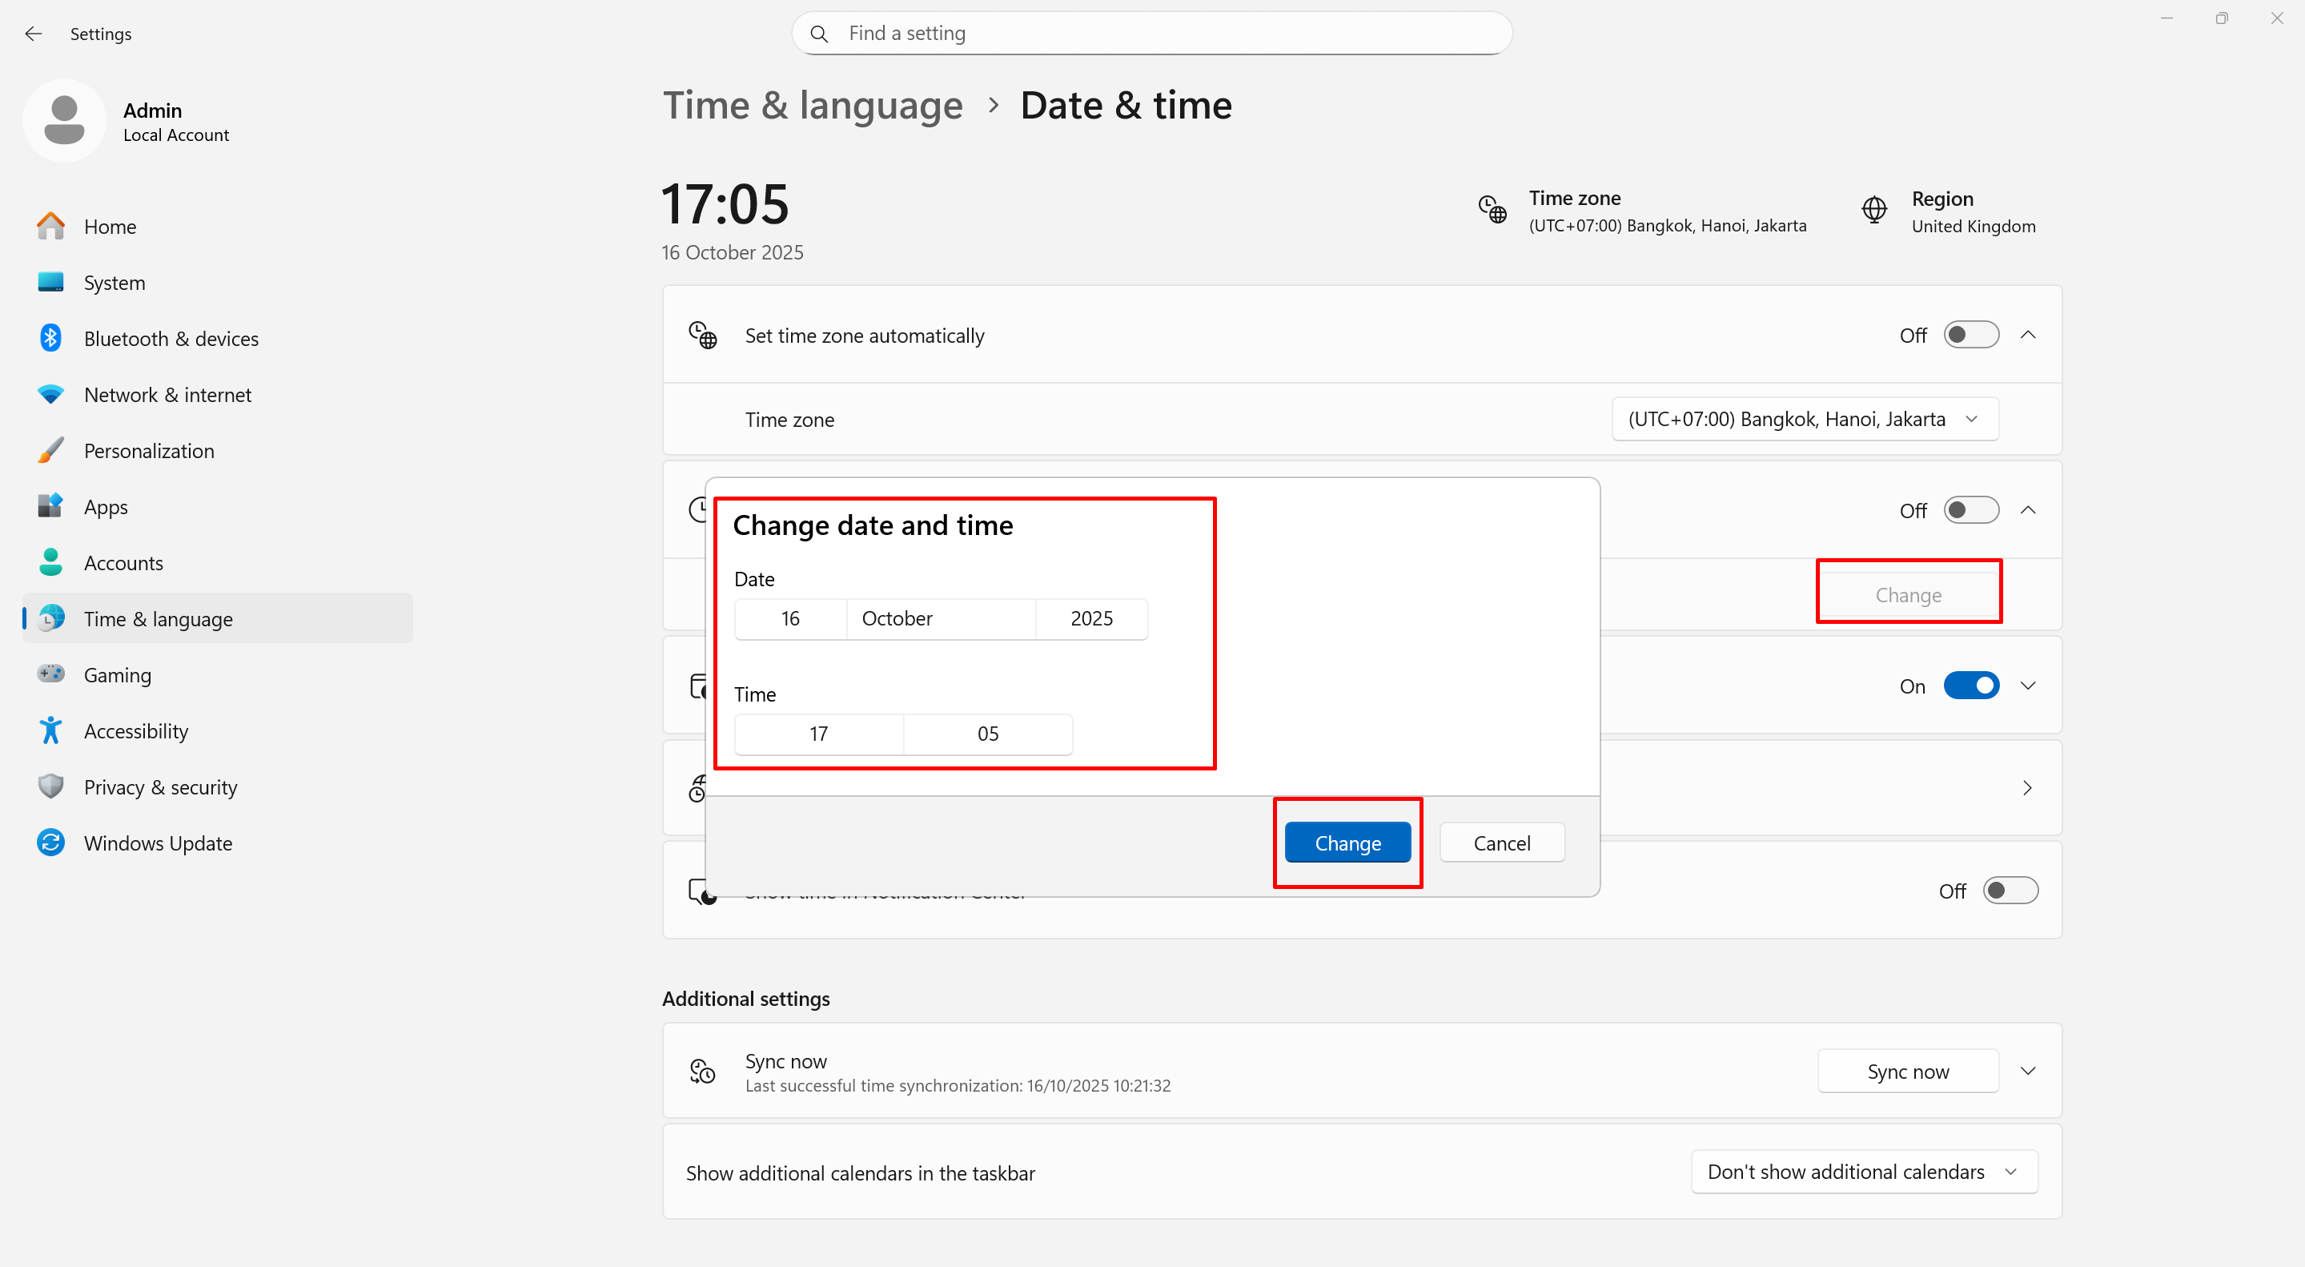Go to Network & internet settings
Screen dimensions: 2305x1267
(x=167, y=395)
